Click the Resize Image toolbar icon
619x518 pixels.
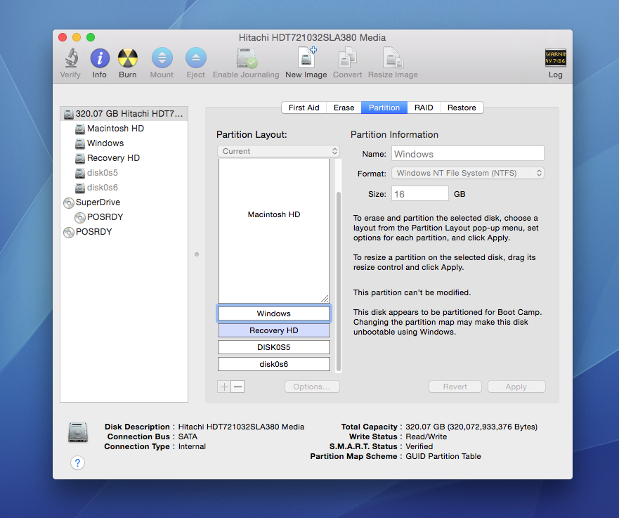click(393, 58)
